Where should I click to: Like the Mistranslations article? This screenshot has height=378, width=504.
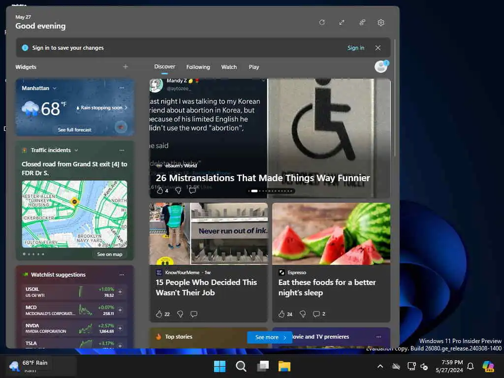click(160, 190)
